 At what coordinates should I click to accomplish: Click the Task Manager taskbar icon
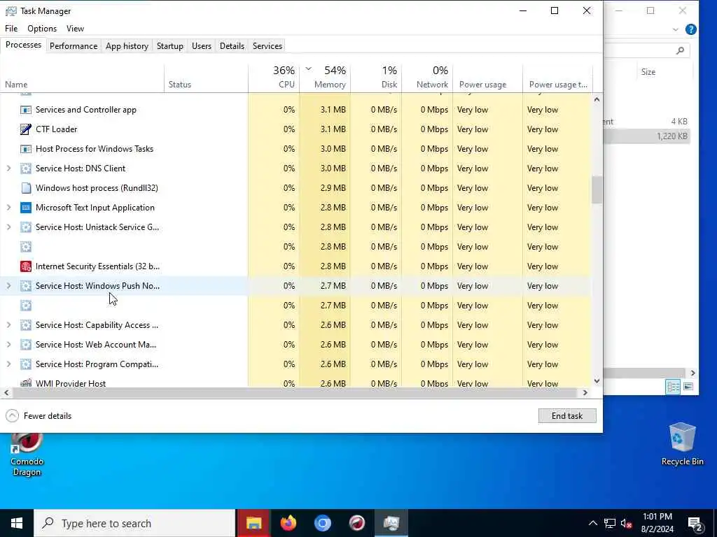(391, 523)
